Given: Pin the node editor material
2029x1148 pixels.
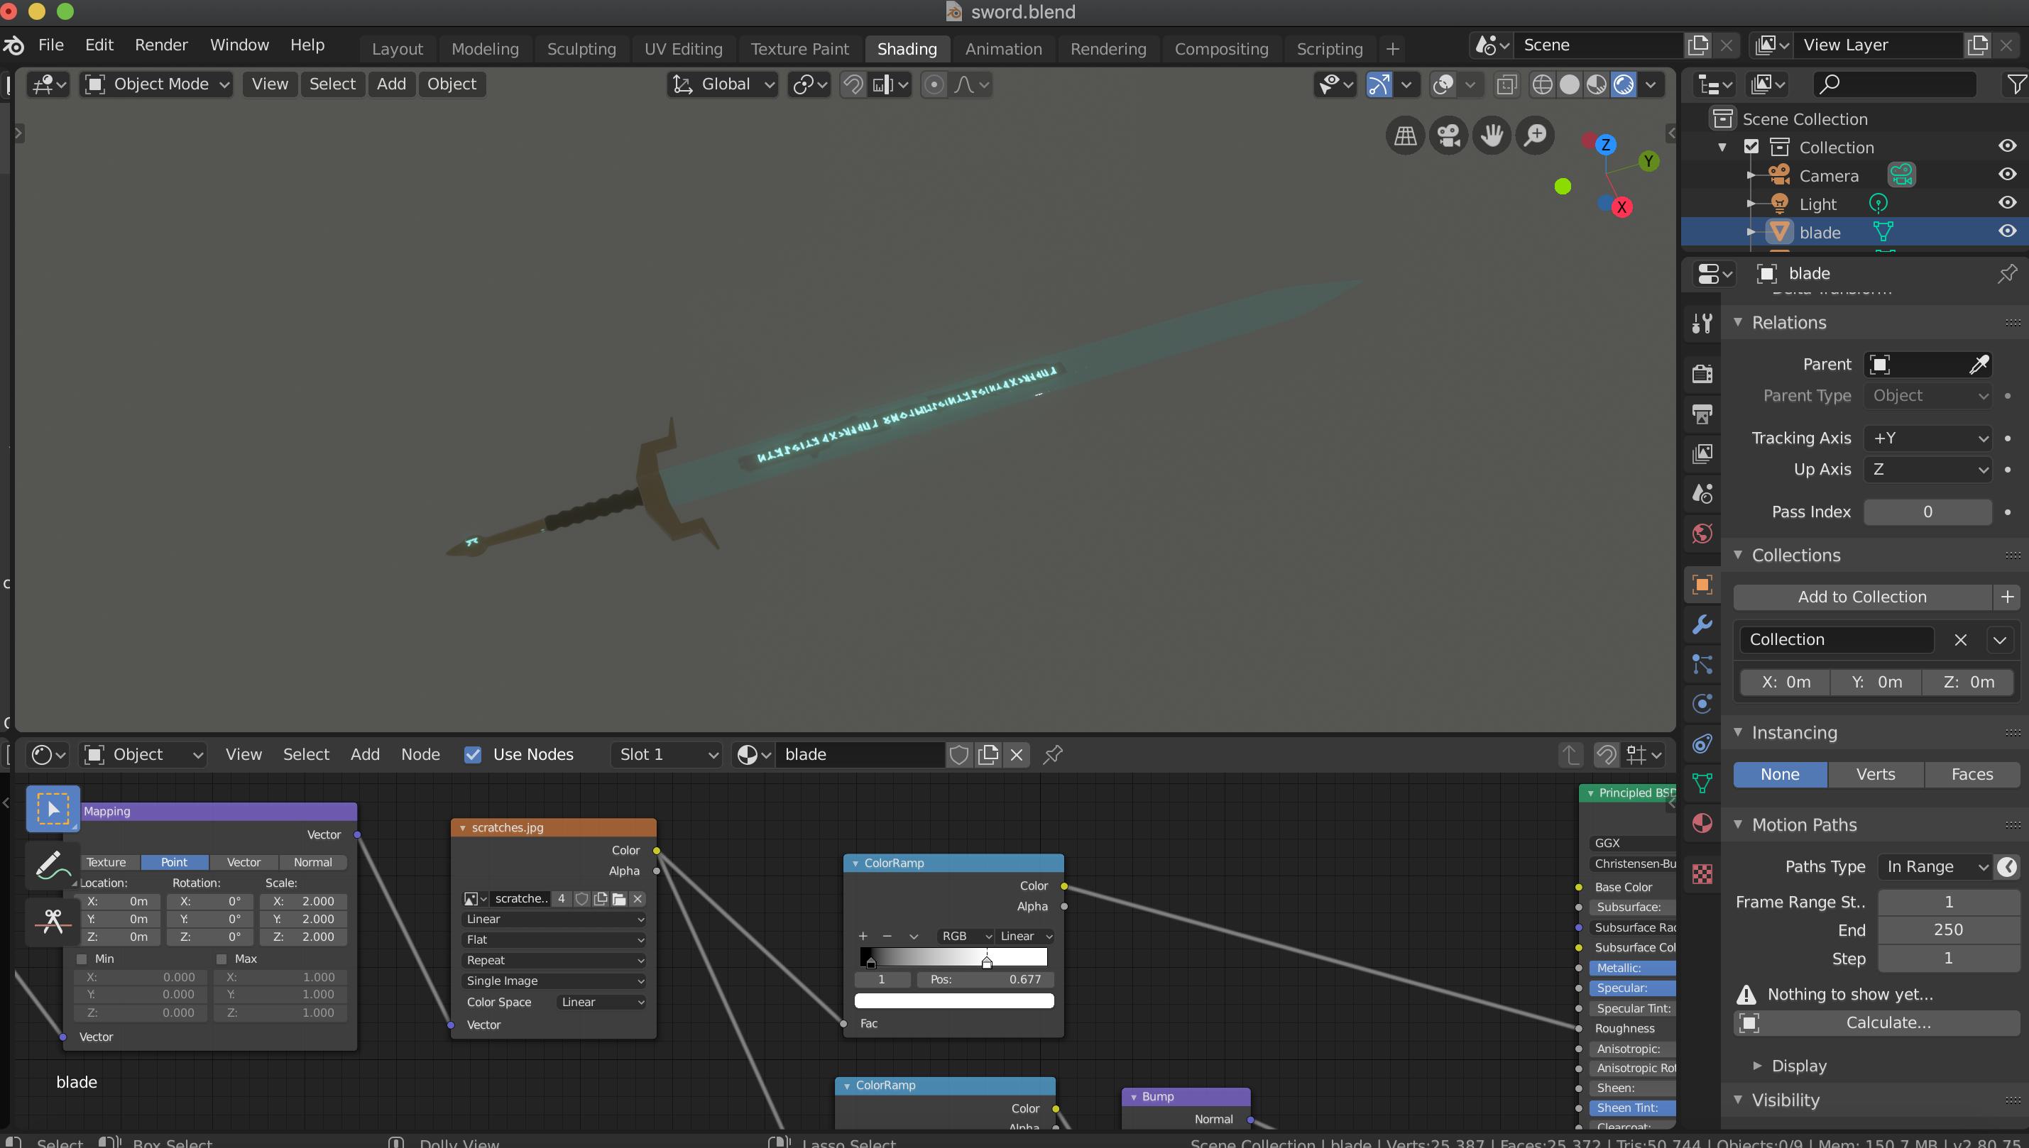Looking at the screenshot, I should click(1052, 754).
